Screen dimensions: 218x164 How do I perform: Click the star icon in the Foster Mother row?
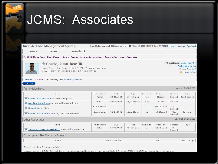point(26,108)
